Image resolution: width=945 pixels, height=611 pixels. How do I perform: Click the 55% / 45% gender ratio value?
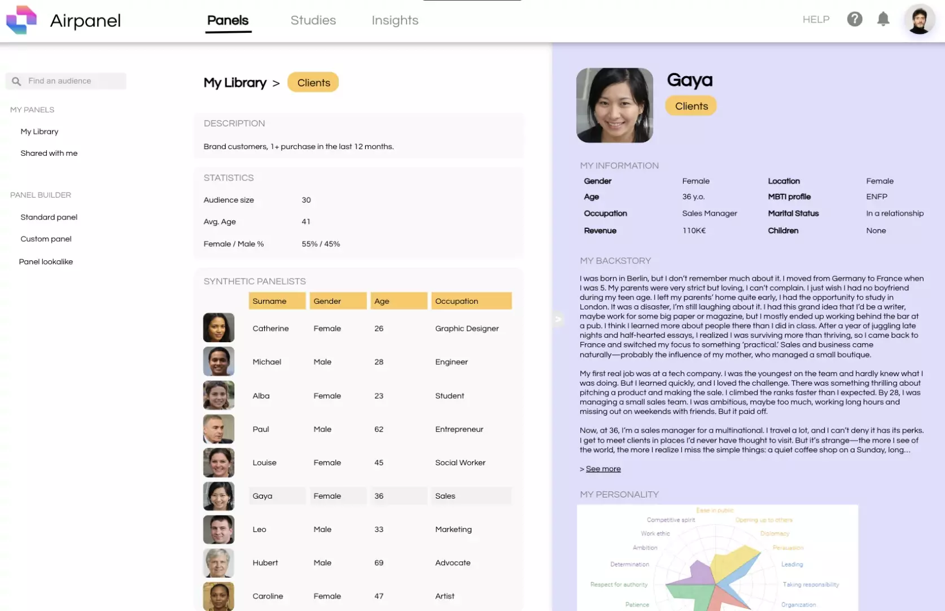pyautogui.click(x=321, y=244)
